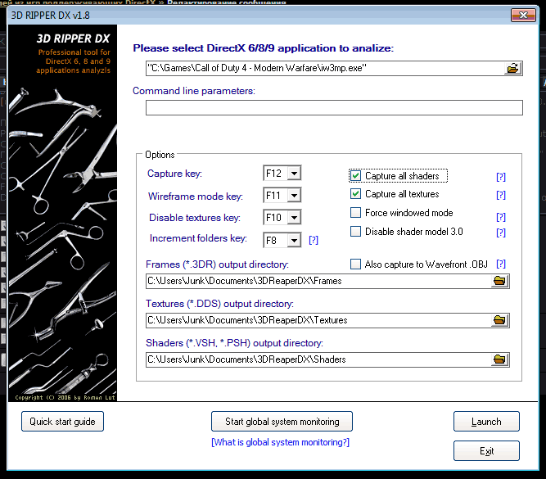This screenshot has width=546, height=479.
Task: Open the Capture key F12 dropdown
Action: pos(294,173)
